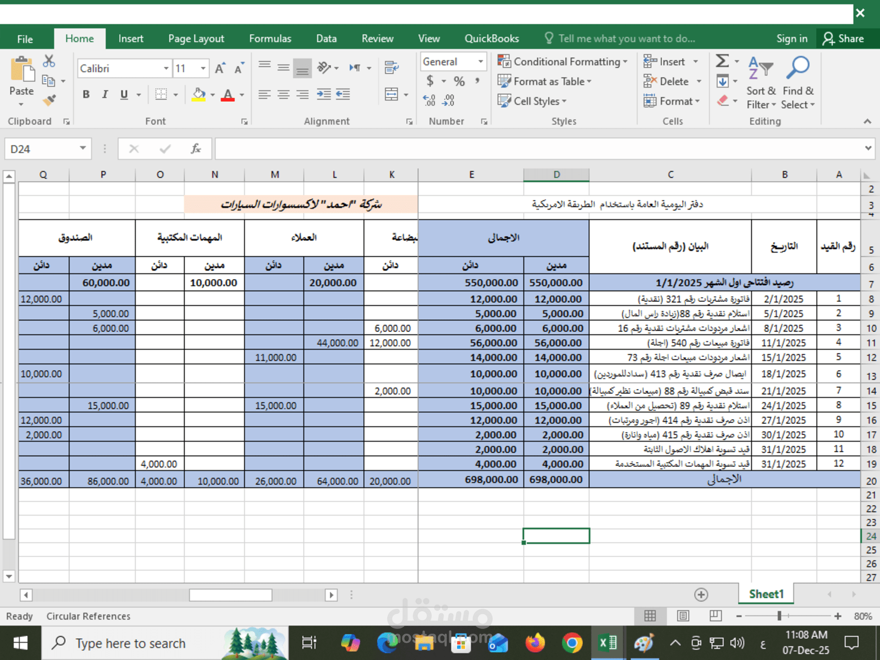Select the Format as Table icon
Image resolution: width=880 pixels, height=660 pixels.
click(x=504, y=81)
